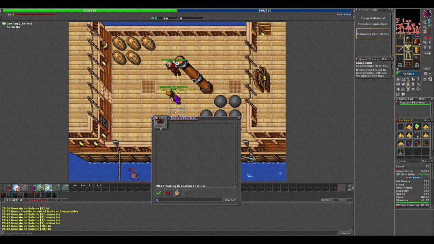Click the Stop button
434x244 pixels.
[x=427, y=69]
